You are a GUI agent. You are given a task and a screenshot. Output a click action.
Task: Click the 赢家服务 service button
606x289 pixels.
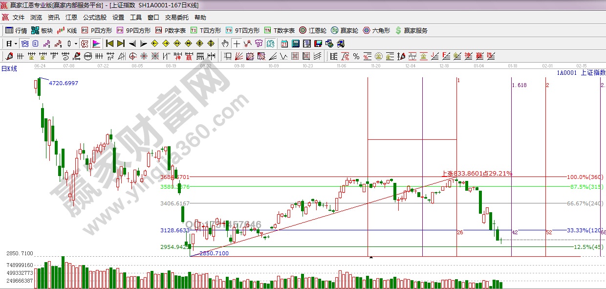point(411,30)
